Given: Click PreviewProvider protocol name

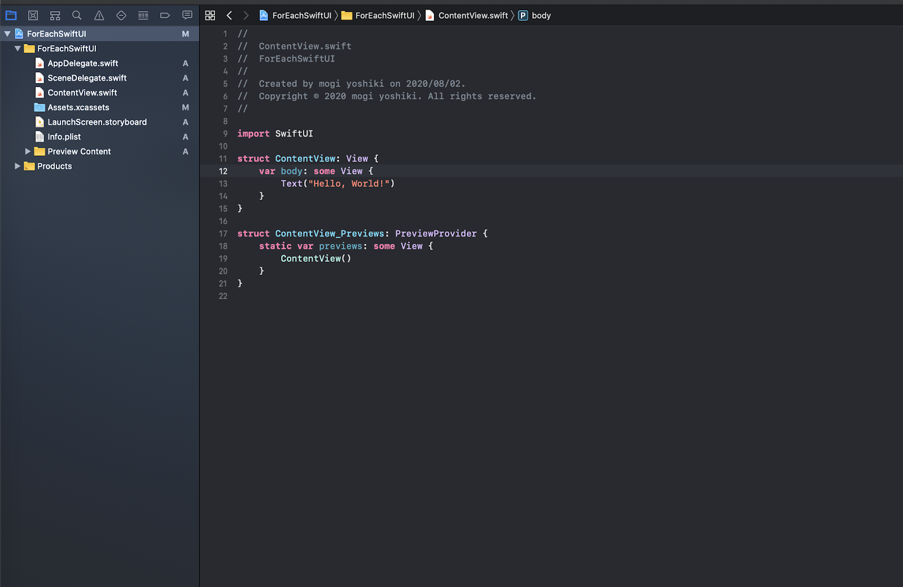Looking at the screenshot, I should [x=436, y=234].
